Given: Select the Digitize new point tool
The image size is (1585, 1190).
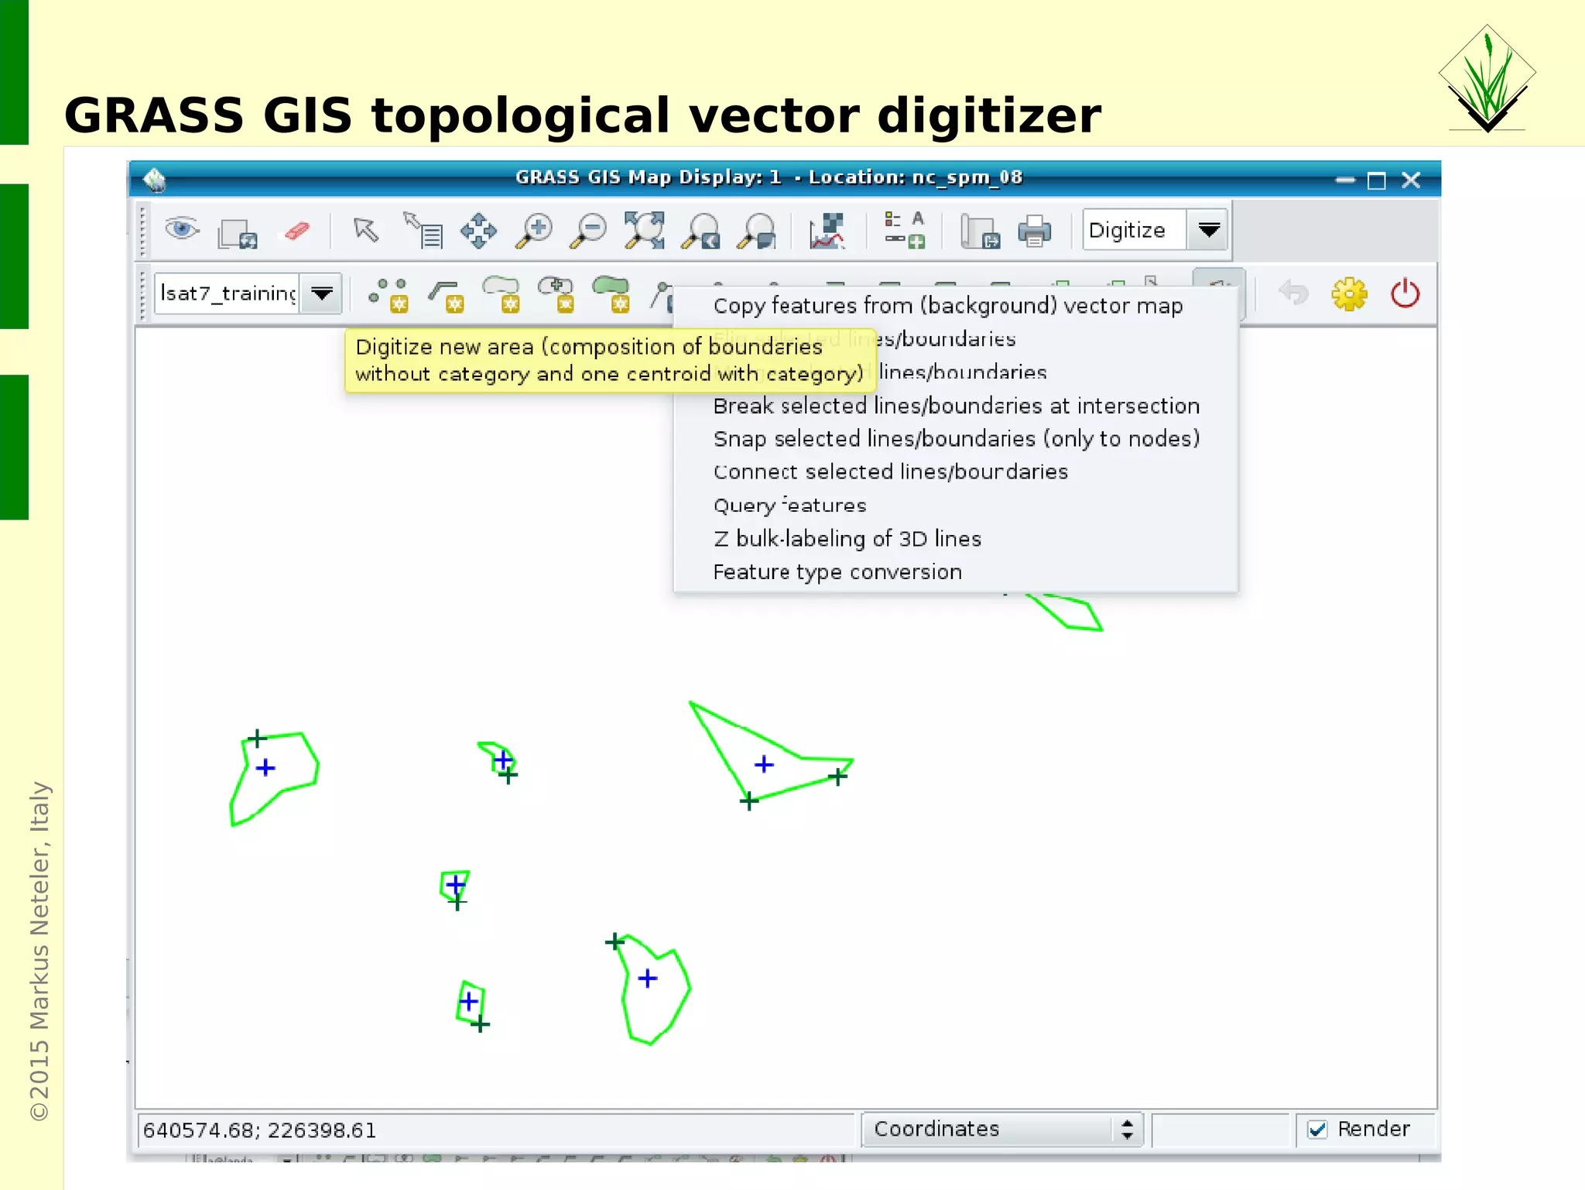Looking at the screenshot, I should pos(389,295).
